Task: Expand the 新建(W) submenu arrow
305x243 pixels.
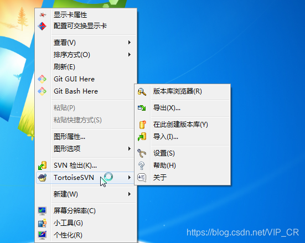Action: tap(130, 194)
